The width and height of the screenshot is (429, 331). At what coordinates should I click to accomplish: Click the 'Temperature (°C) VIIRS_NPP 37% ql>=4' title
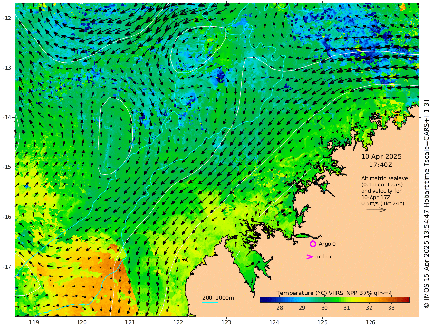point(334,293)
